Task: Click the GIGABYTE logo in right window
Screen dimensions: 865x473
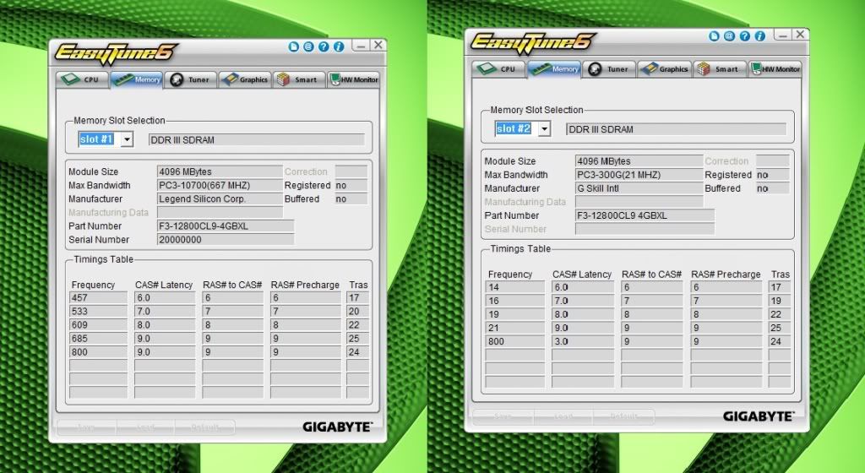Action: click(x=759, y=416)
